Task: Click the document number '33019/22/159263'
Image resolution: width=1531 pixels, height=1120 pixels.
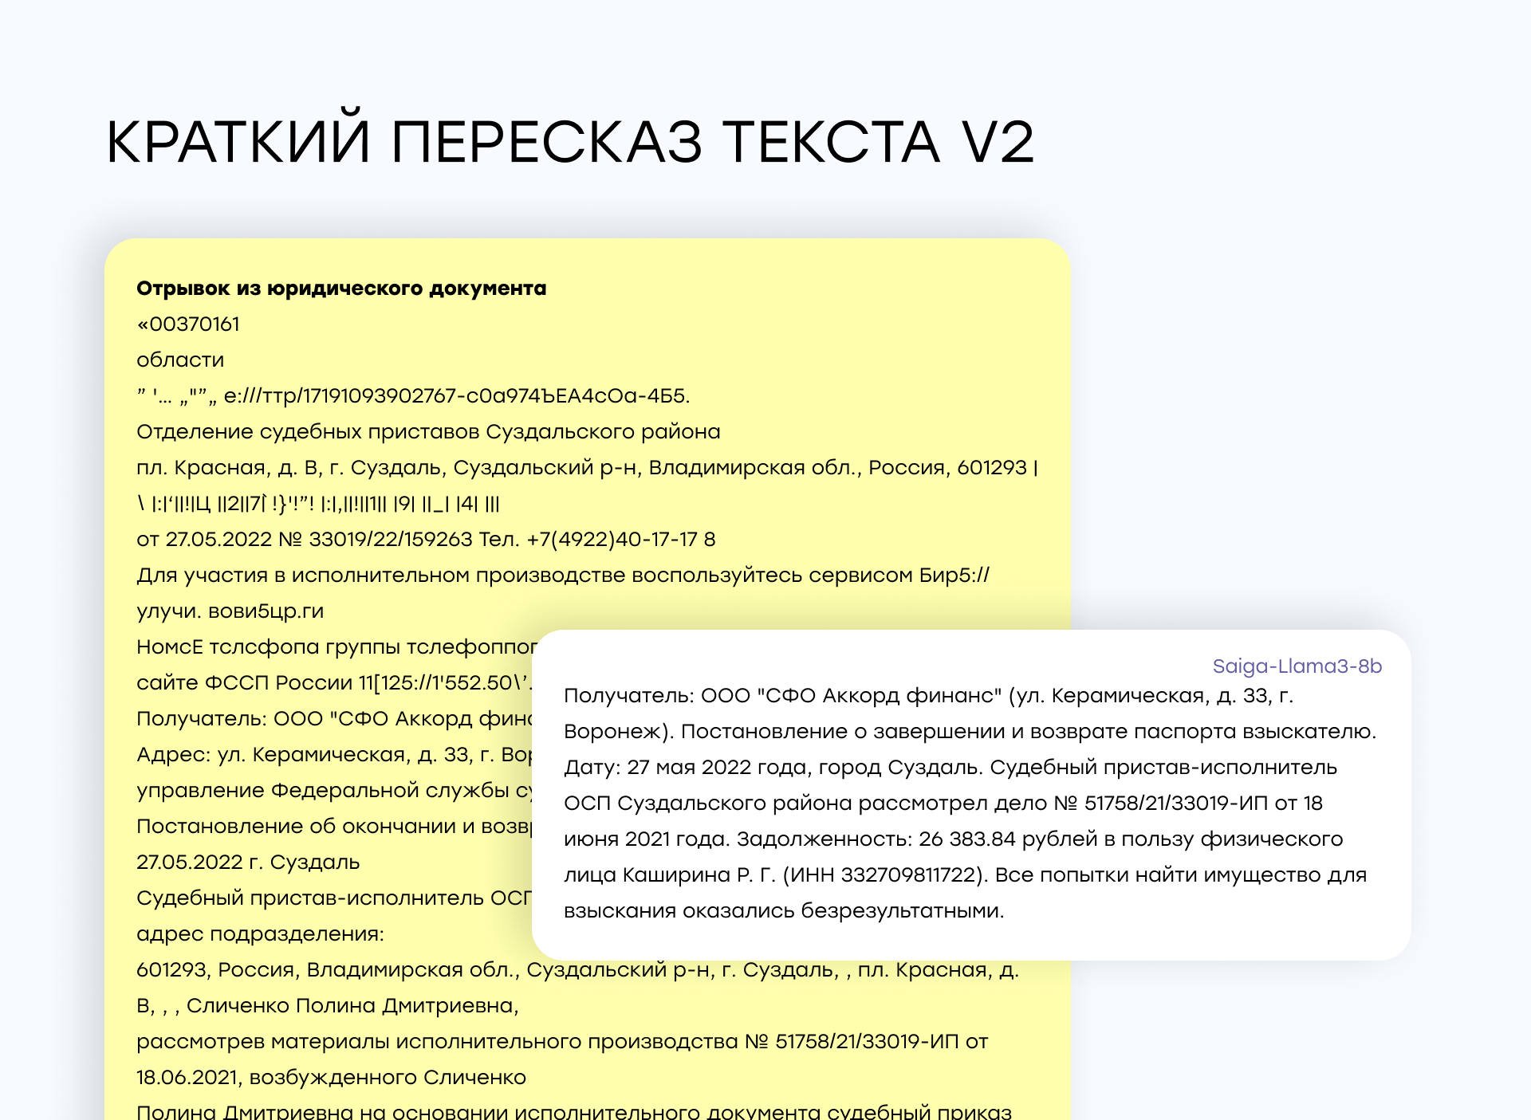Action: [390, 540]
